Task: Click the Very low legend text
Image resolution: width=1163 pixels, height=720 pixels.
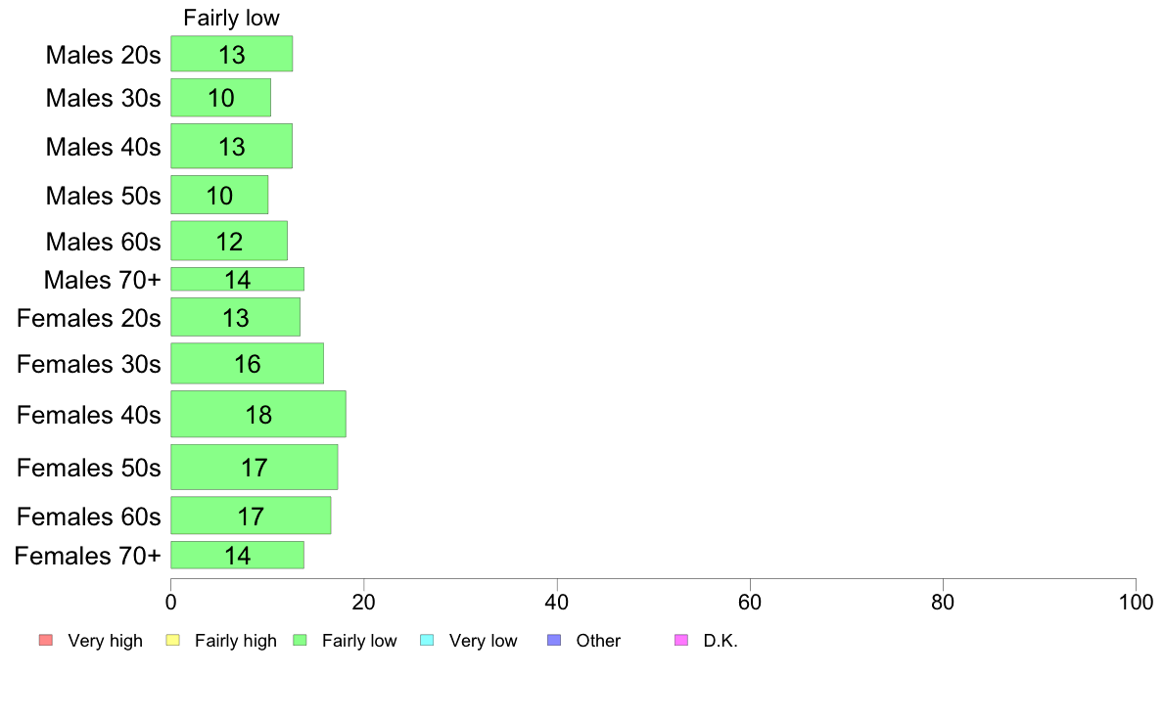Action: (x=483, y=641)
